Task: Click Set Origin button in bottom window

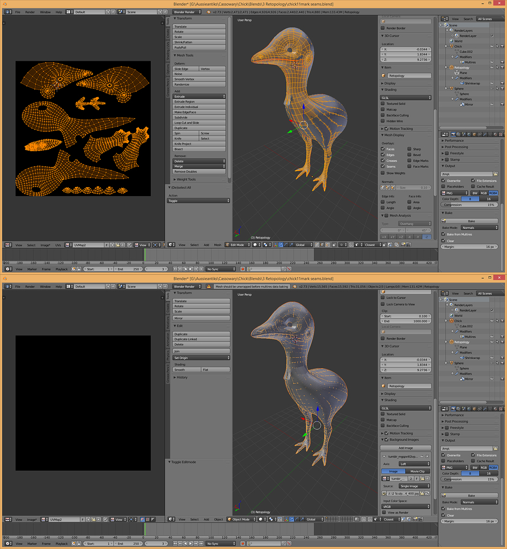Action: click(x=201, y=358)
